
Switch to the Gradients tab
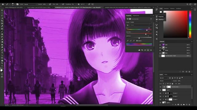(179, 9)
